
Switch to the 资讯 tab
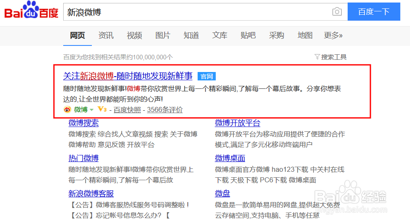pyautogui.click(x=106, y=35)
